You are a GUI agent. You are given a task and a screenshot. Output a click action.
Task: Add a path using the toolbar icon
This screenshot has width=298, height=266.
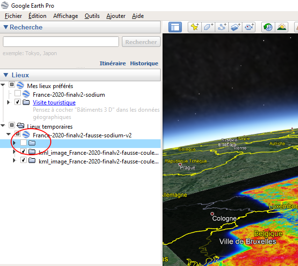click(x=222, y=27)
